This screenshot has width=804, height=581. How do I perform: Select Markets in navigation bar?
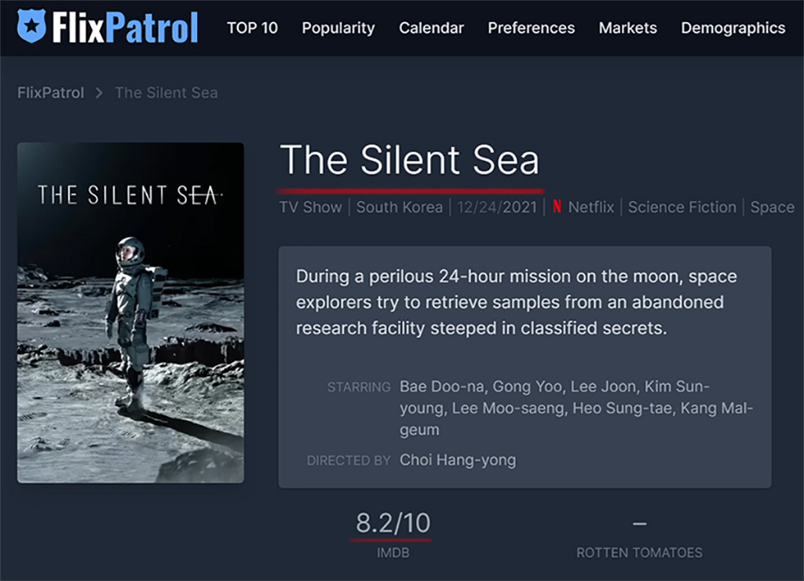click(627, 27)
